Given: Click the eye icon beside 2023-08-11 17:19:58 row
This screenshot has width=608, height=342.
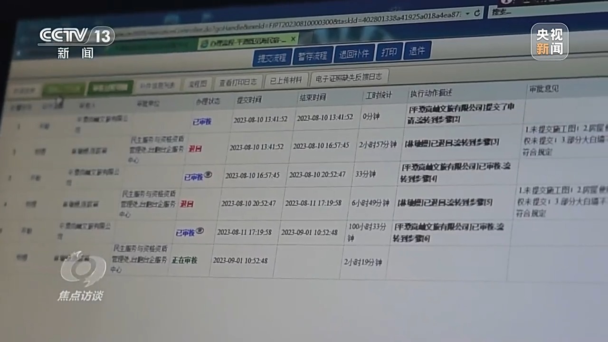Looking at the screenshot, I should pos(199,231).
